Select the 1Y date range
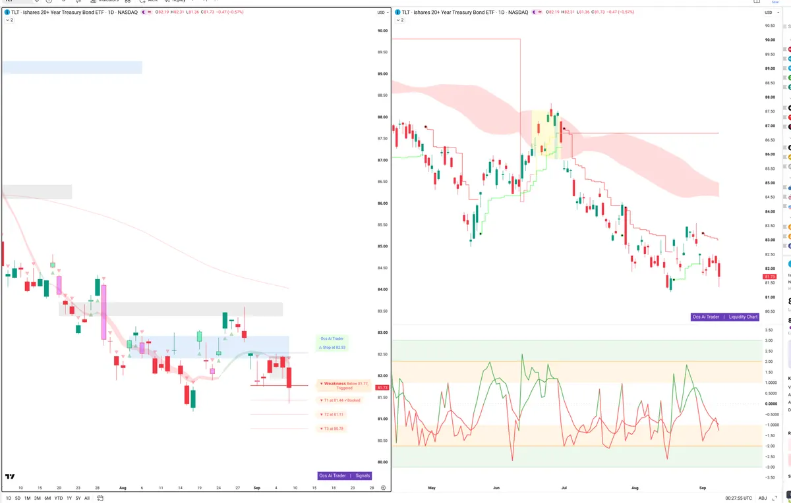The image size is (791, 503). 69,498
